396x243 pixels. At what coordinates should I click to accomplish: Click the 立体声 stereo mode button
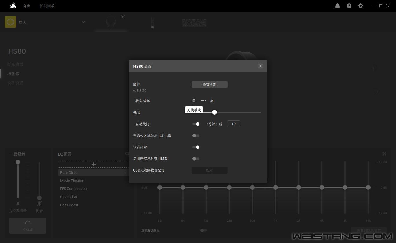click(28, 226)
